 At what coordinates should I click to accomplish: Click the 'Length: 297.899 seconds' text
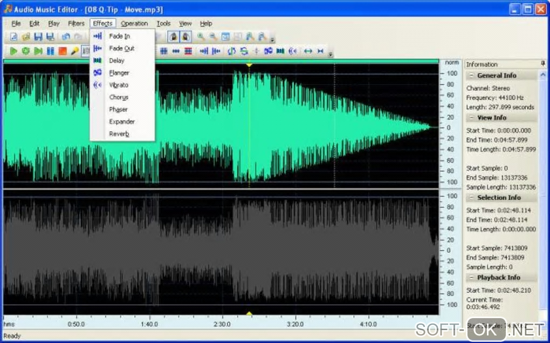point(500,107)
